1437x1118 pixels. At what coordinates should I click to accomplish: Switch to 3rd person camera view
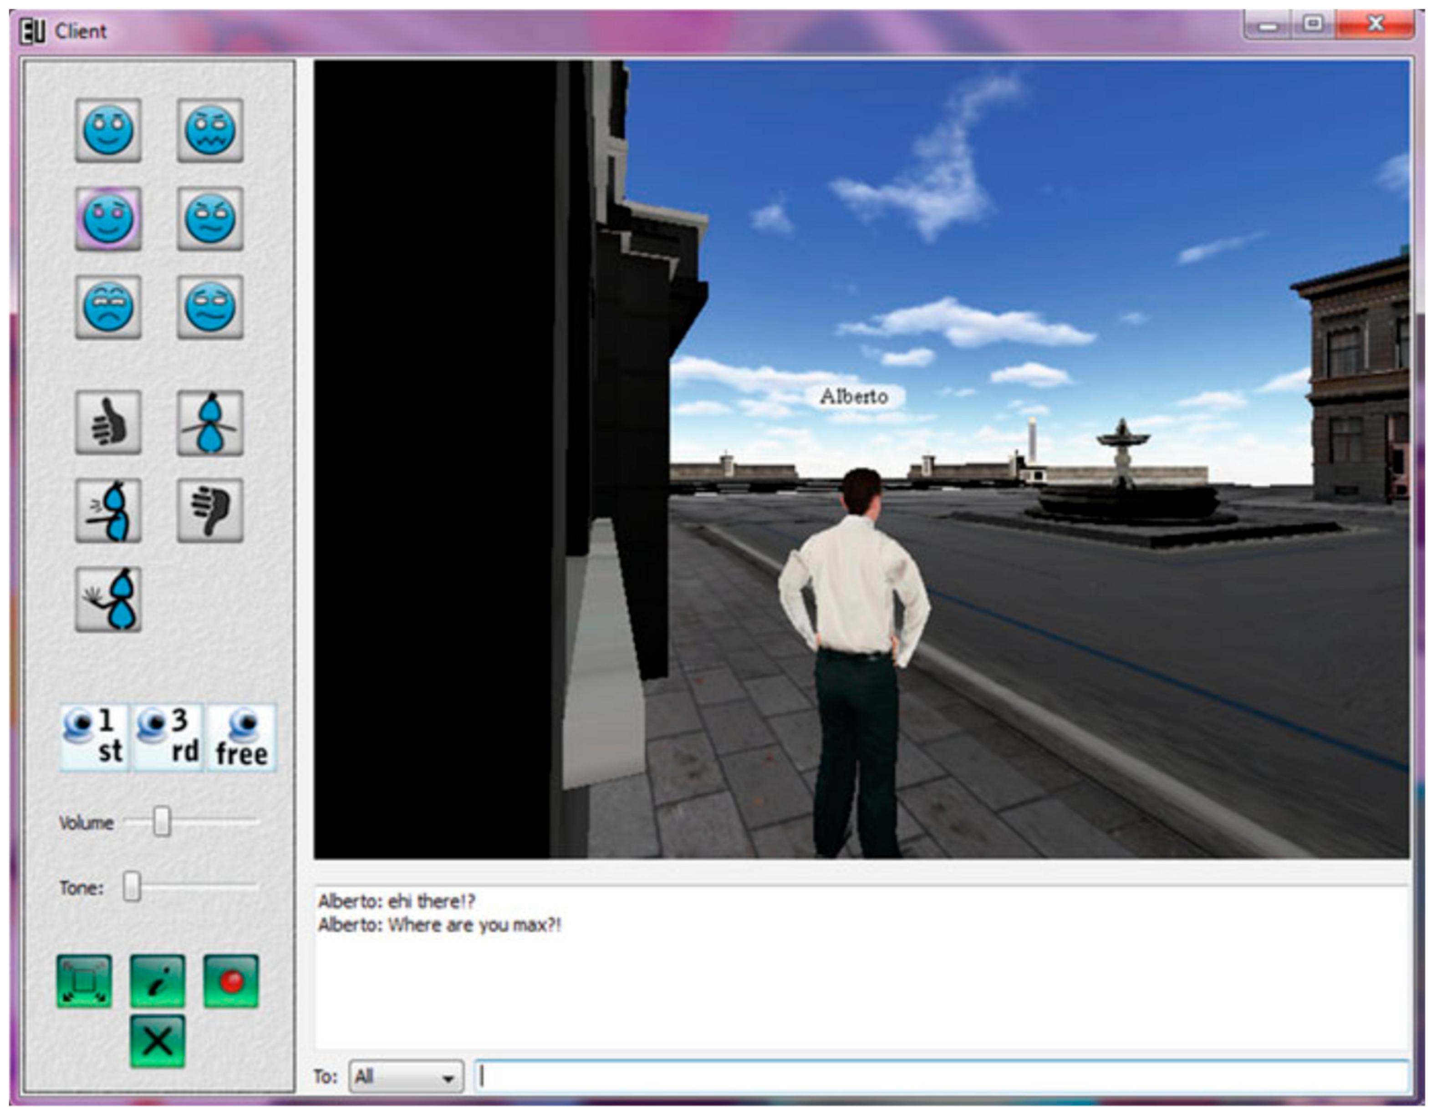pyautogui.click(x=168, y=737)
